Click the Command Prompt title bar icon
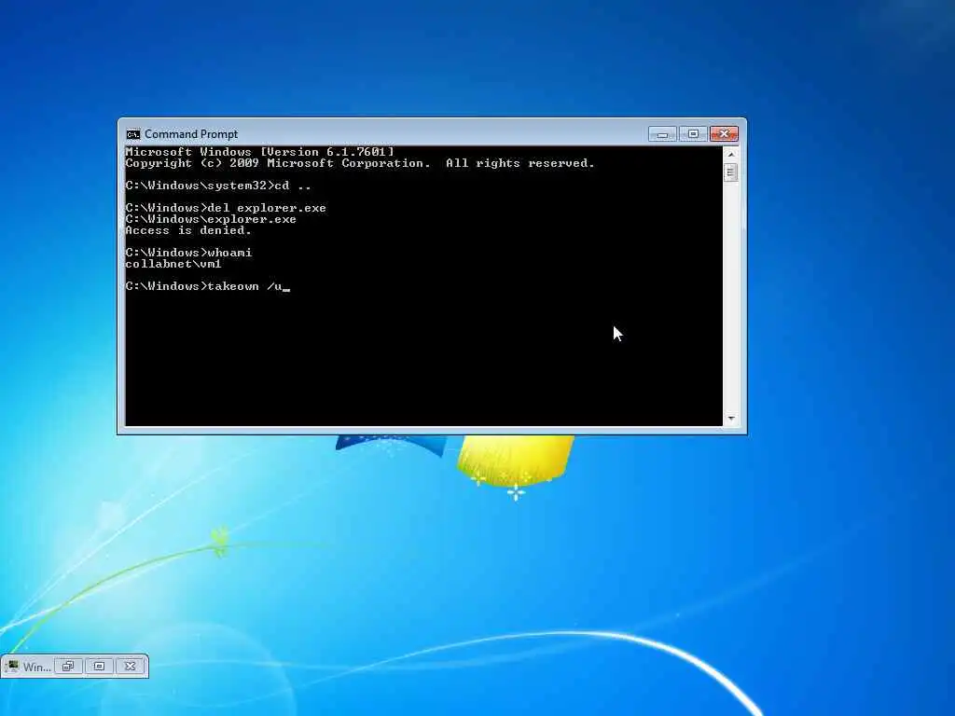This screenshot has height=716, width=955. point(132,134)
